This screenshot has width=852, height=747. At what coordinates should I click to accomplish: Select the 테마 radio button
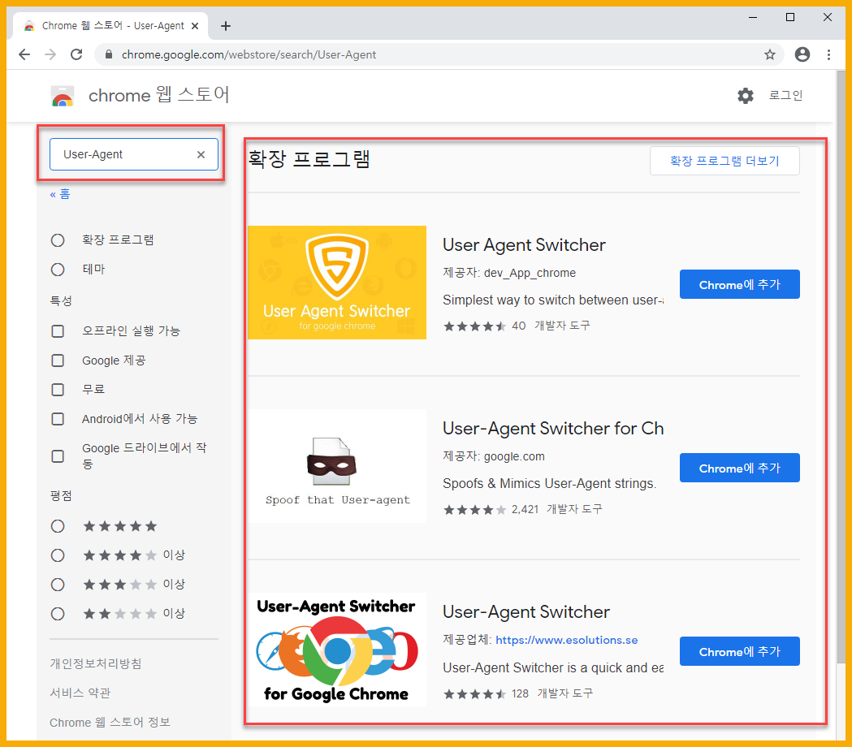point(58,270)
